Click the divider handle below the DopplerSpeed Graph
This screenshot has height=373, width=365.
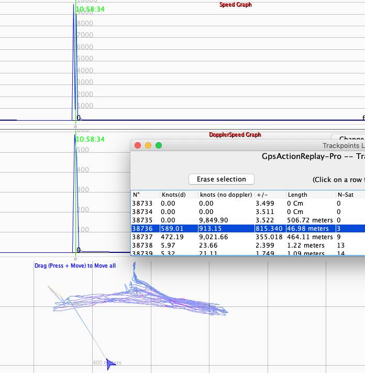pyautogui.click(x=75, y=259)
